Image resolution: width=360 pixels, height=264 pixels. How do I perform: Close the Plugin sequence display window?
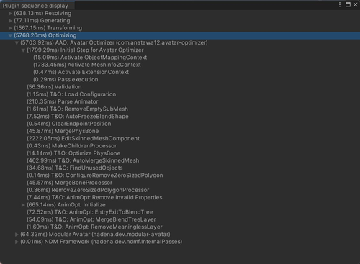pyautogui.click(x=356, y=5)
